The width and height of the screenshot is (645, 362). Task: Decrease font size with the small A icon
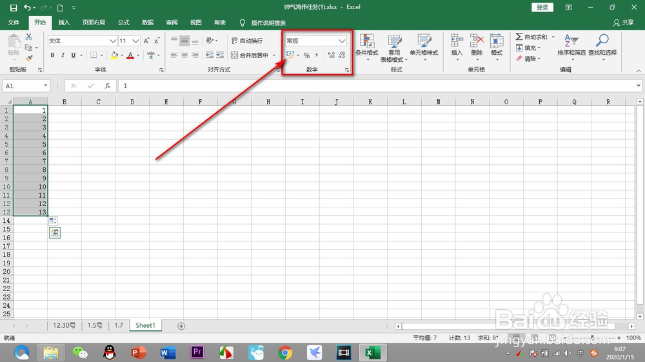pyautogui.click(x=157, y=41)
